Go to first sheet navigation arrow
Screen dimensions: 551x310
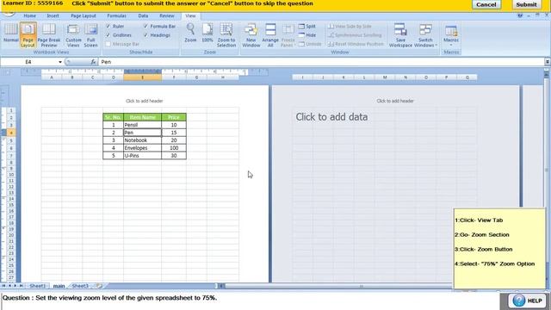pos(3,286)
